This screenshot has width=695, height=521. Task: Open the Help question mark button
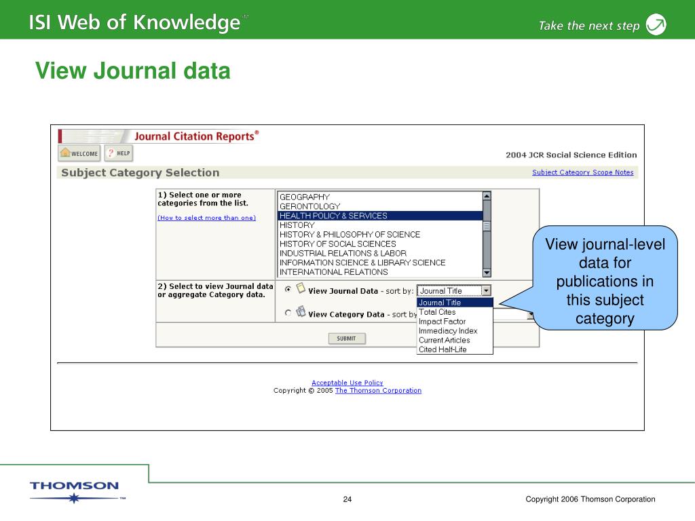tap(119, 153)
